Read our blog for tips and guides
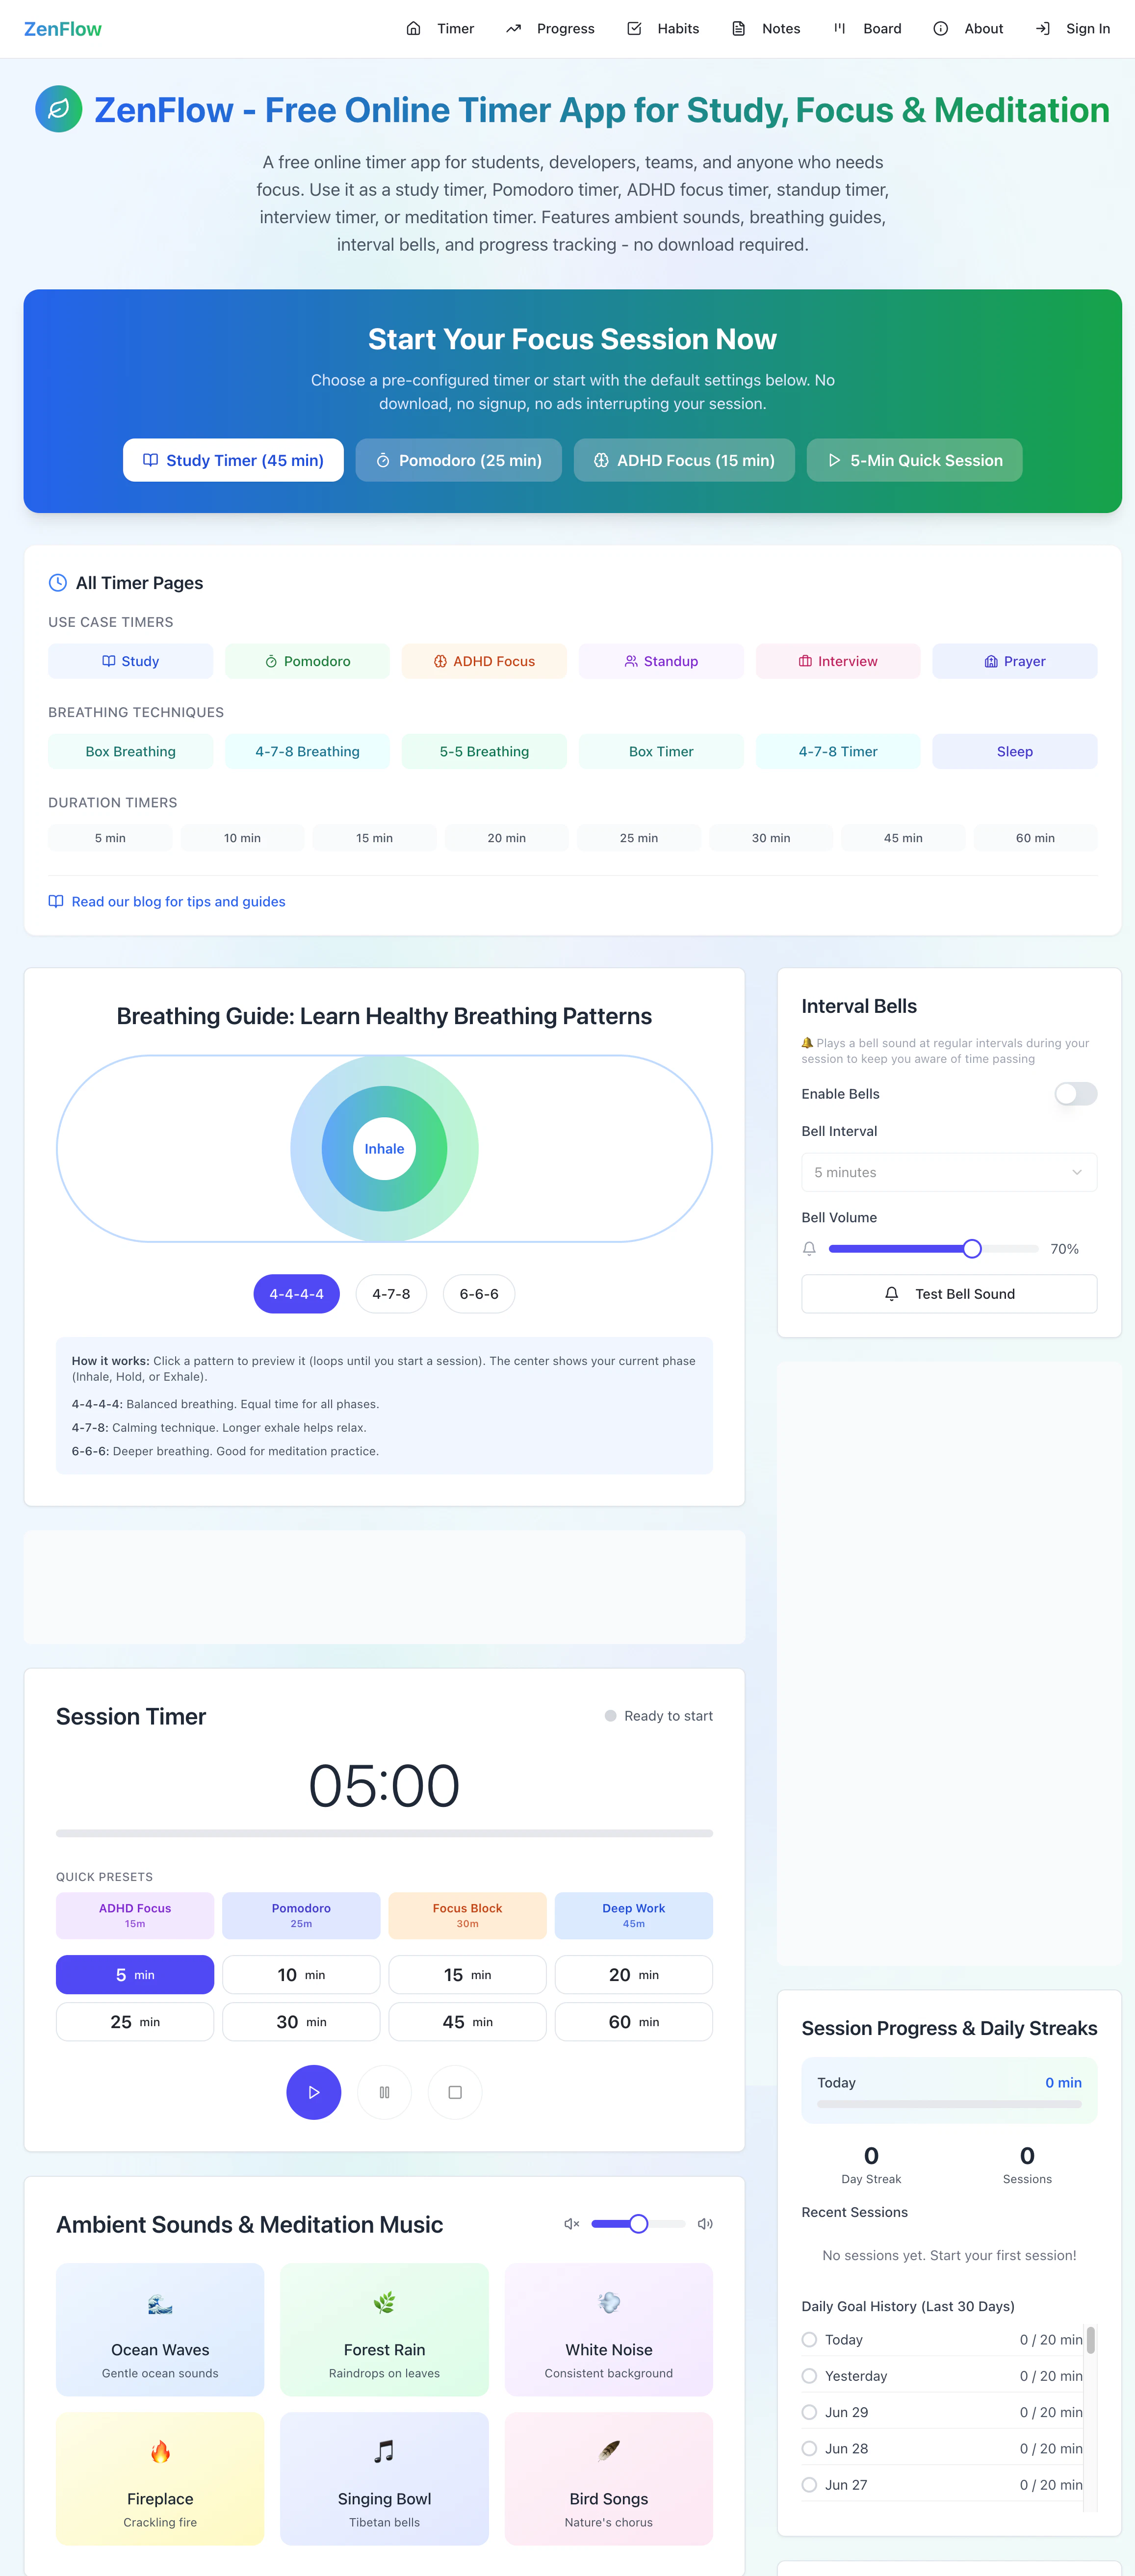 178,901
